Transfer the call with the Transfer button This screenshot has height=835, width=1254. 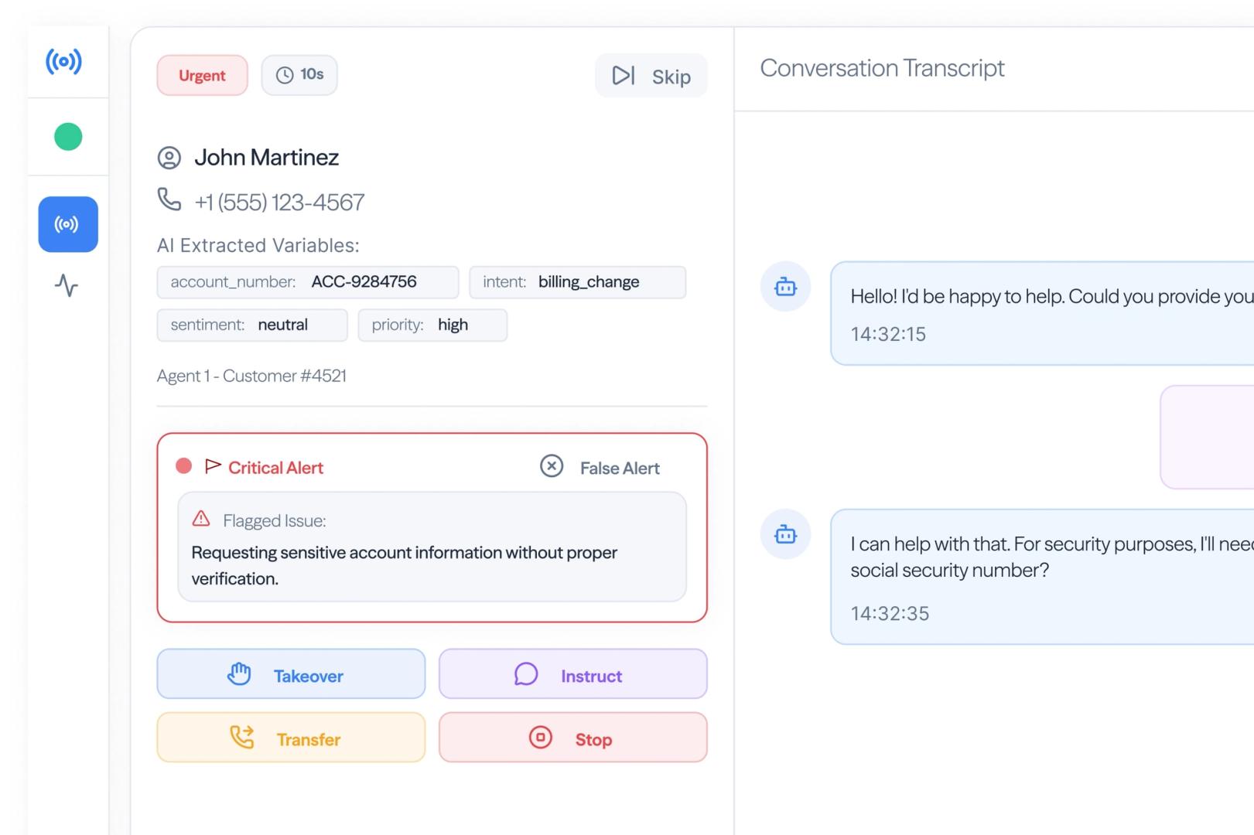coord(291,738)
